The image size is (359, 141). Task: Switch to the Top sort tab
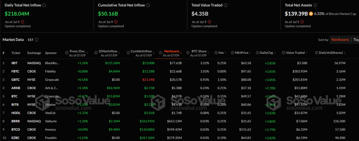coord(355,40)
